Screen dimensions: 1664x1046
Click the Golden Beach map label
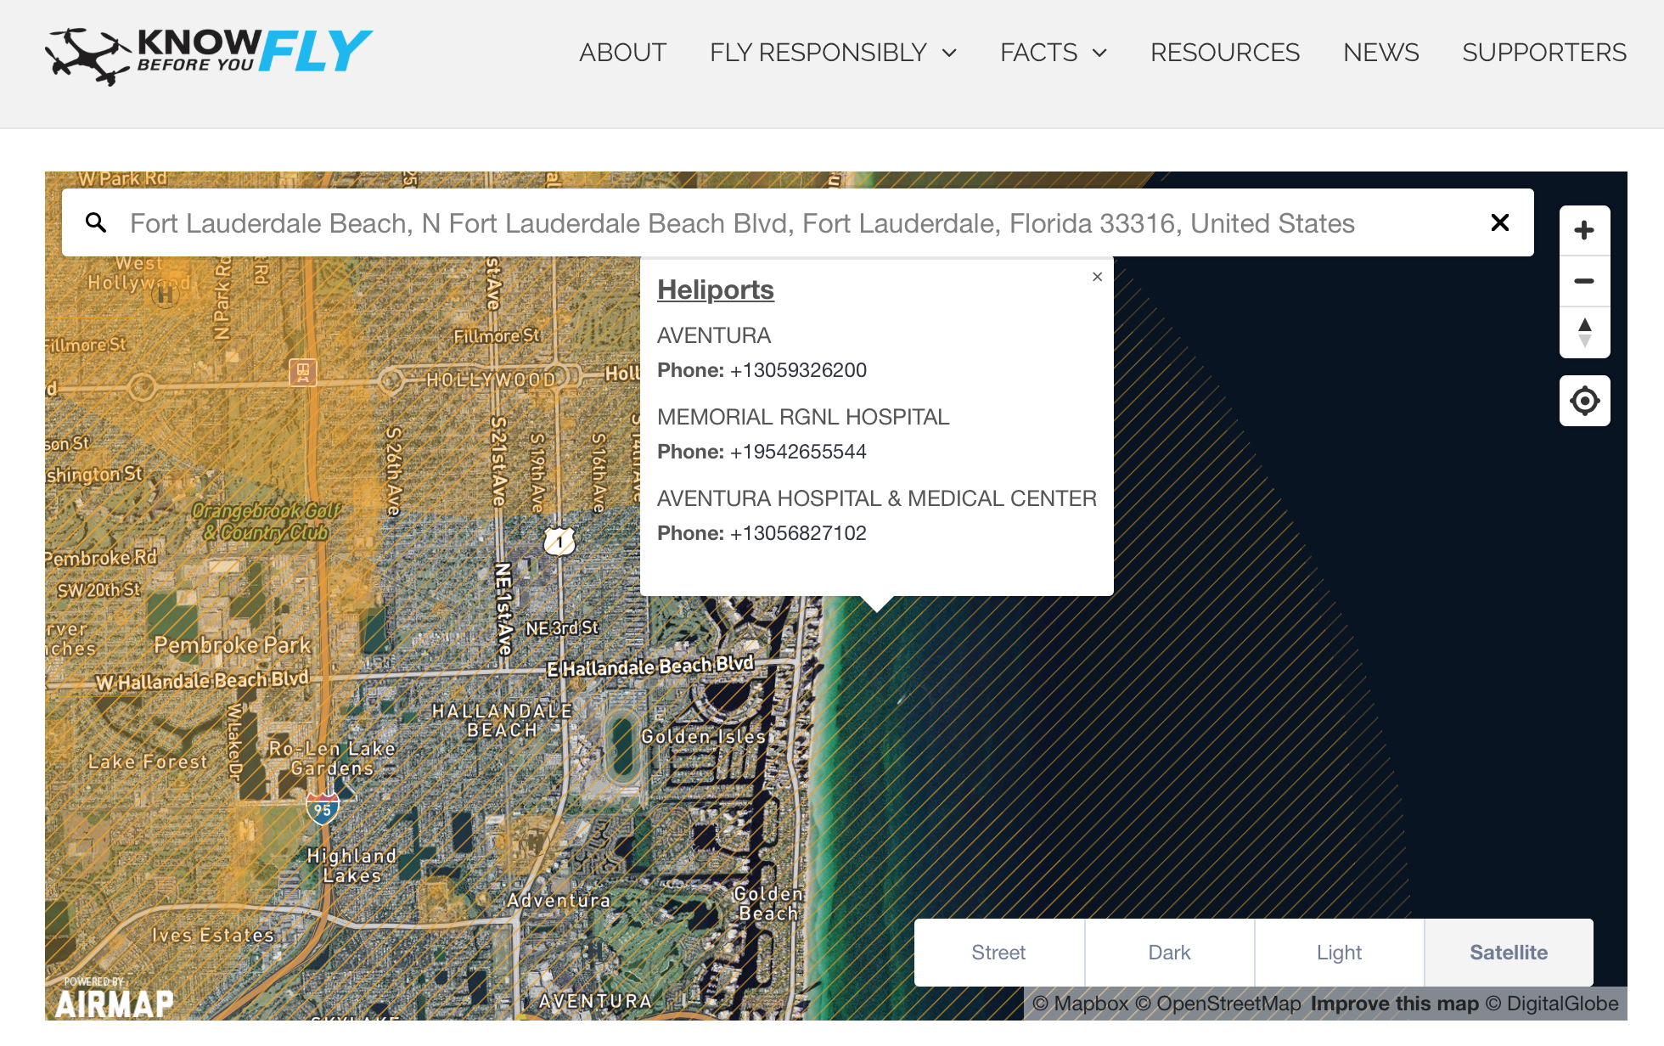768,903
